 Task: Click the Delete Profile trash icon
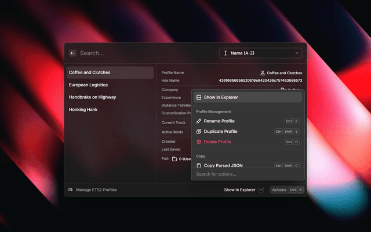pyautogui.click(x=199, y=142)
